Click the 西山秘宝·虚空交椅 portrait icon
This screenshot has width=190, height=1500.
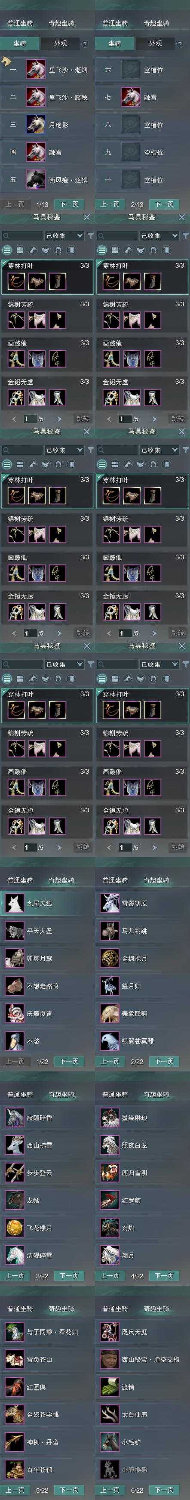[x=109, y=1359]
